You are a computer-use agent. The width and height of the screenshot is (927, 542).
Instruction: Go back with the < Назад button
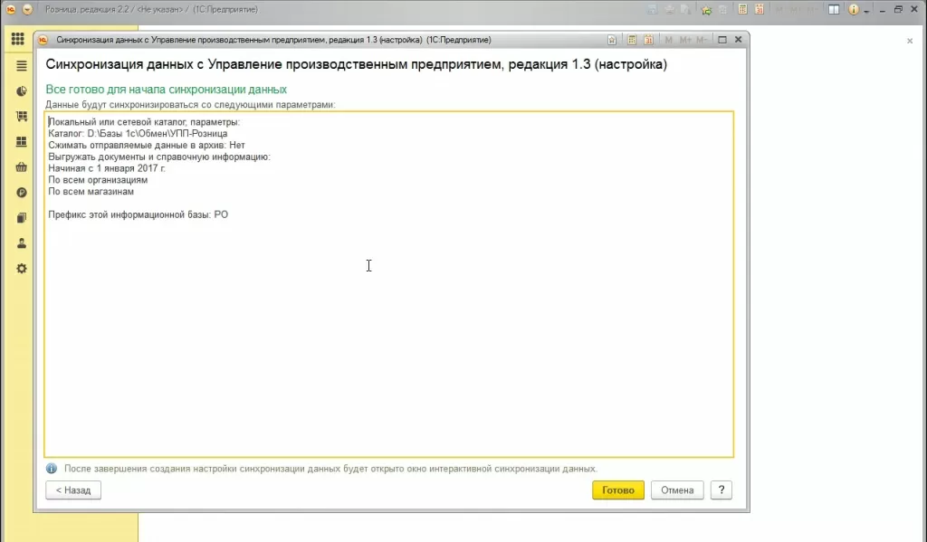(x=73, y=490)
